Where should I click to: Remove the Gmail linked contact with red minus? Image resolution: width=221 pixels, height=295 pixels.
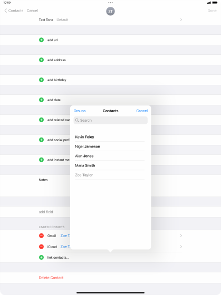pos(41,235)
